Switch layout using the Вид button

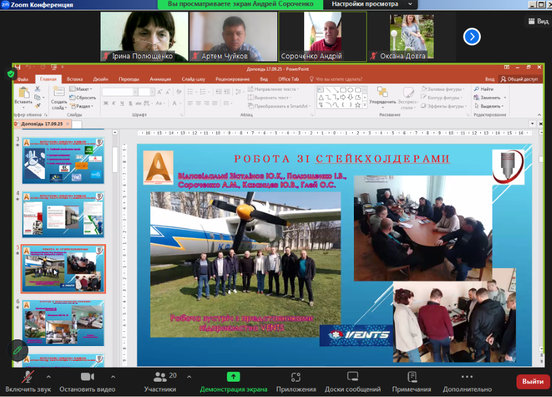coord(538,21)
